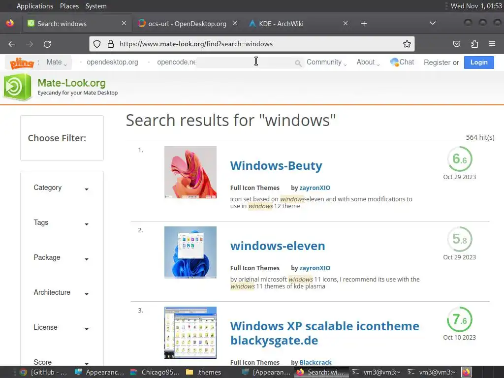Close the 'Search: windows' tab

[x=124, y=23]
